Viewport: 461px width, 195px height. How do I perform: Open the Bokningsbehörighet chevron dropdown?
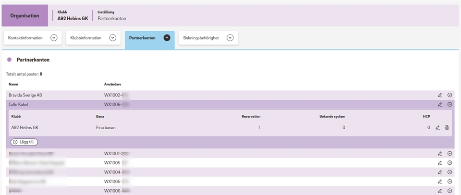230,38
